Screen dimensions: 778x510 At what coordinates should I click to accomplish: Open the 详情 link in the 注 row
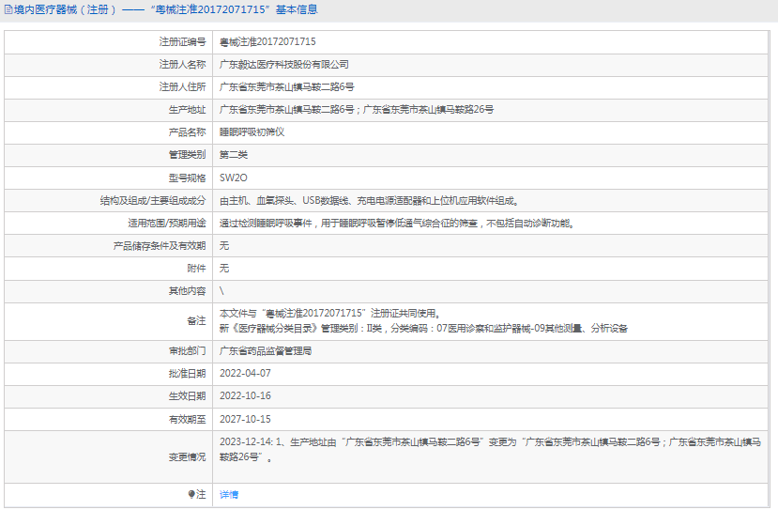pos(229,495)
